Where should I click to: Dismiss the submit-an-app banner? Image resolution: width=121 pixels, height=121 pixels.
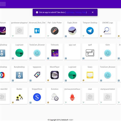(x=93, y=12)
